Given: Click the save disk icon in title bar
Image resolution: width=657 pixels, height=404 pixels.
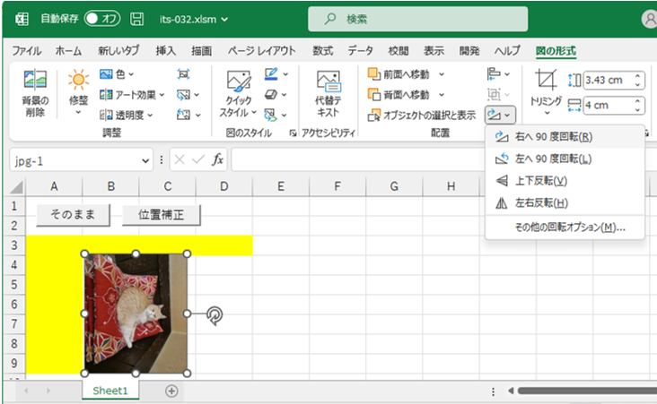Looking at the screenshot, I should click(137, 18).
